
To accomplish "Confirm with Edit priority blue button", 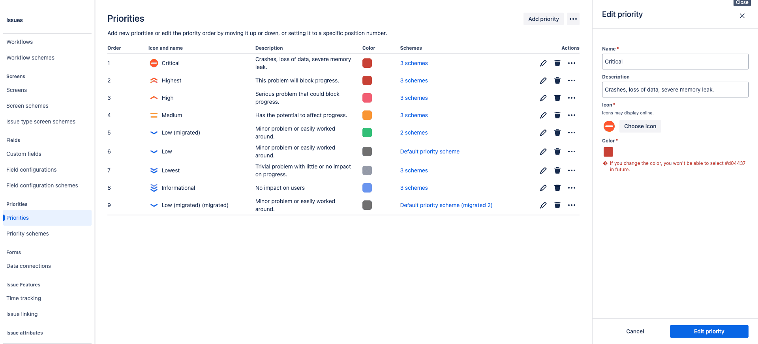I will coord(709,331).
